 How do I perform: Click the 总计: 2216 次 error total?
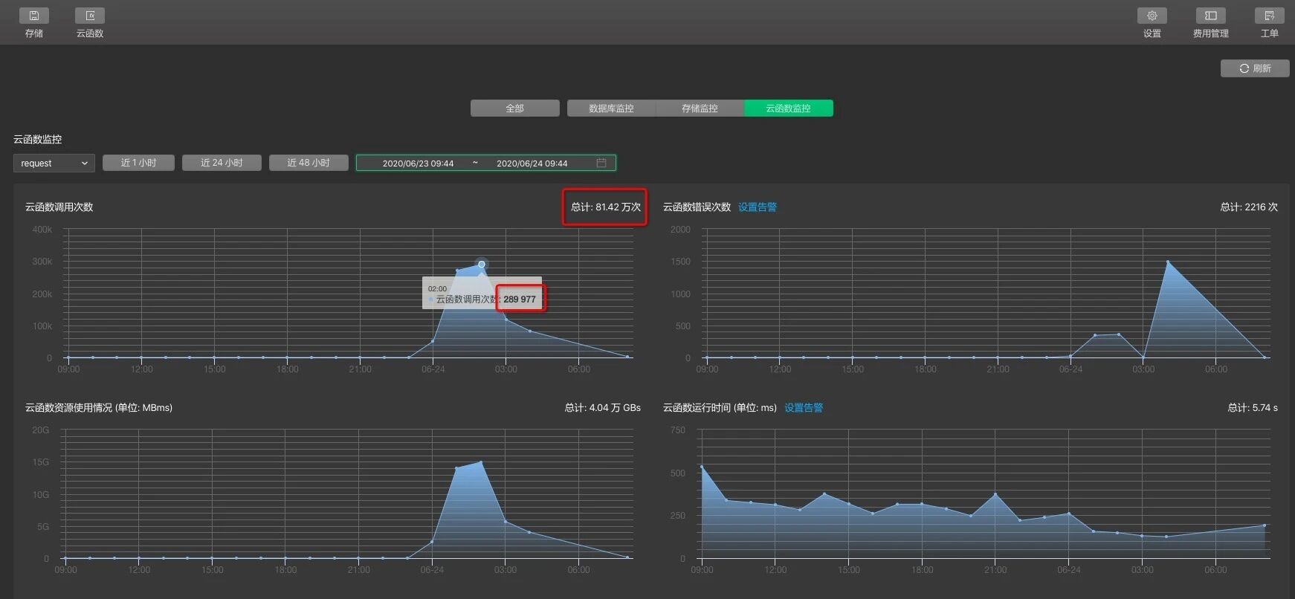pyautogui.click(x=1249, y=207)
